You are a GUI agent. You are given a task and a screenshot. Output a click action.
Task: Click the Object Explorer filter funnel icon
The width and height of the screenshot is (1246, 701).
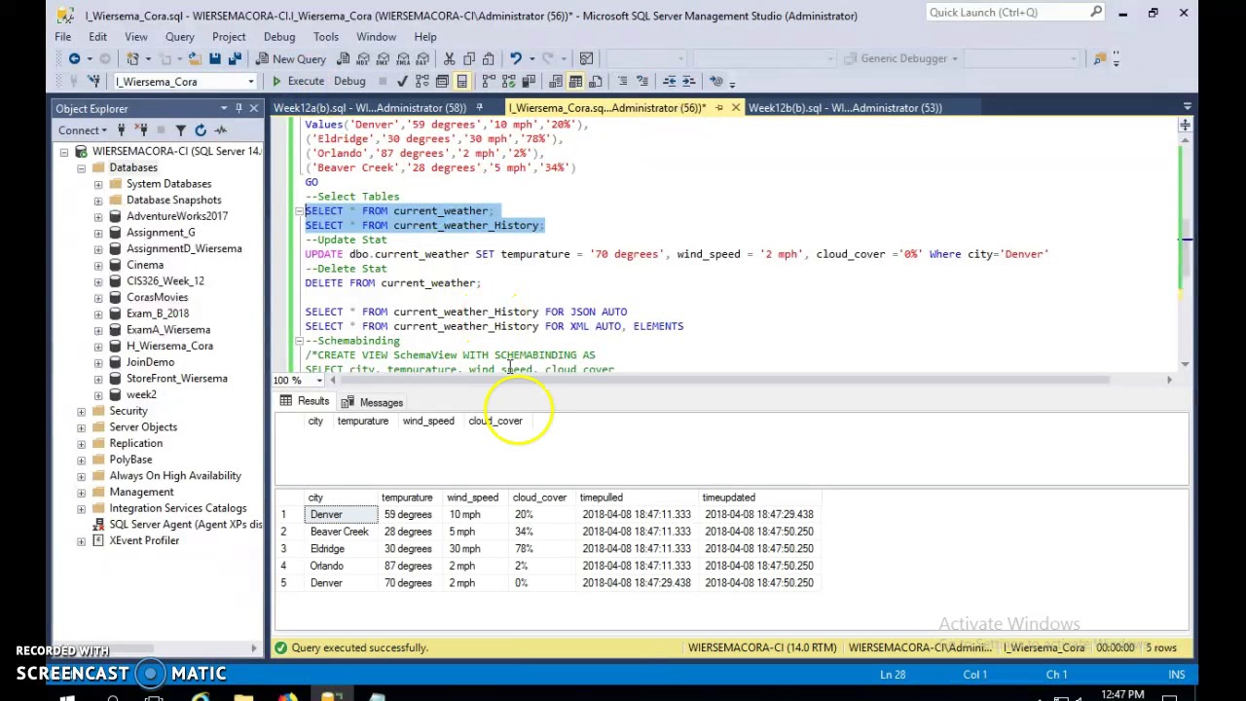point(180,129)
